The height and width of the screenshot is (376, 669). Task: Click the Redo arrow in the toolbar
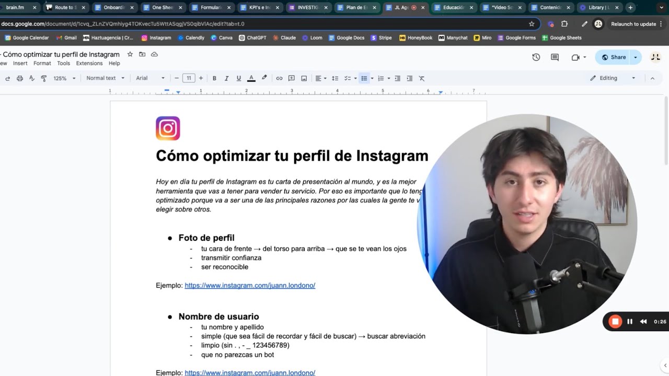coord(7,78)
